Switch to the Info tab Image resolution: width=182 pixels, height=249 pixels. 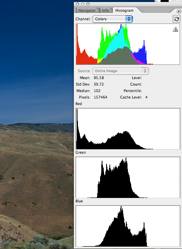[x=105, y=11]
